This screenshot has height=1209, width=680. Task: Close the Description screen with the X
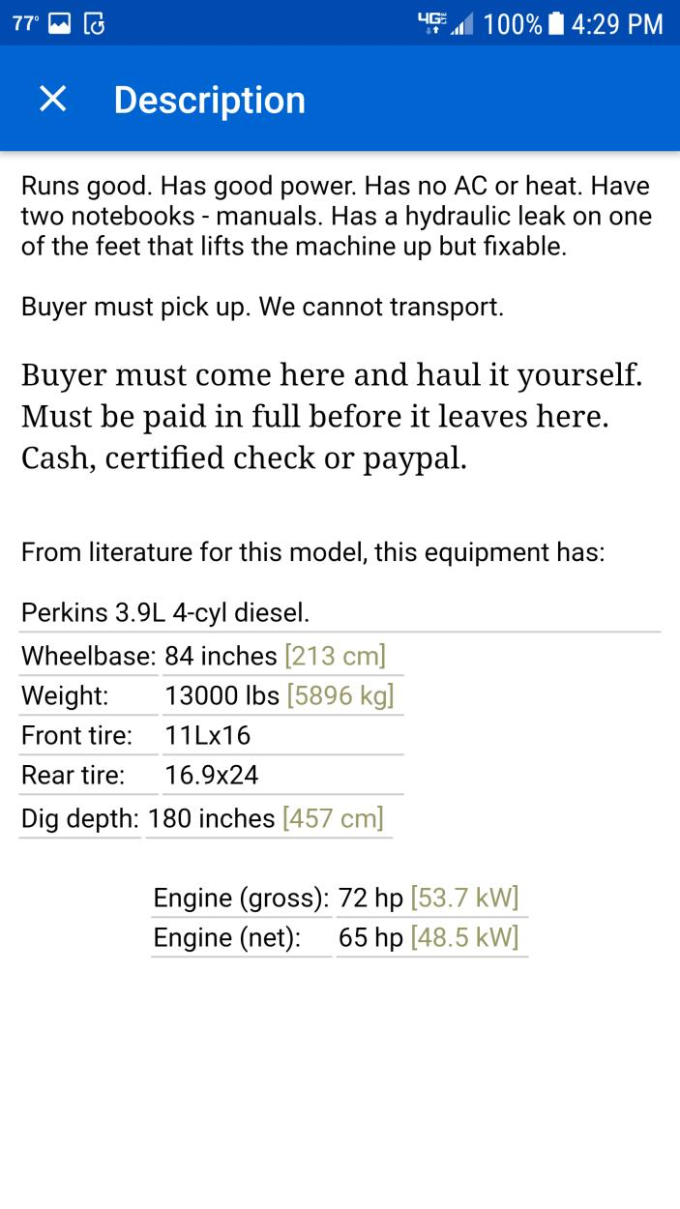[52, 99]
